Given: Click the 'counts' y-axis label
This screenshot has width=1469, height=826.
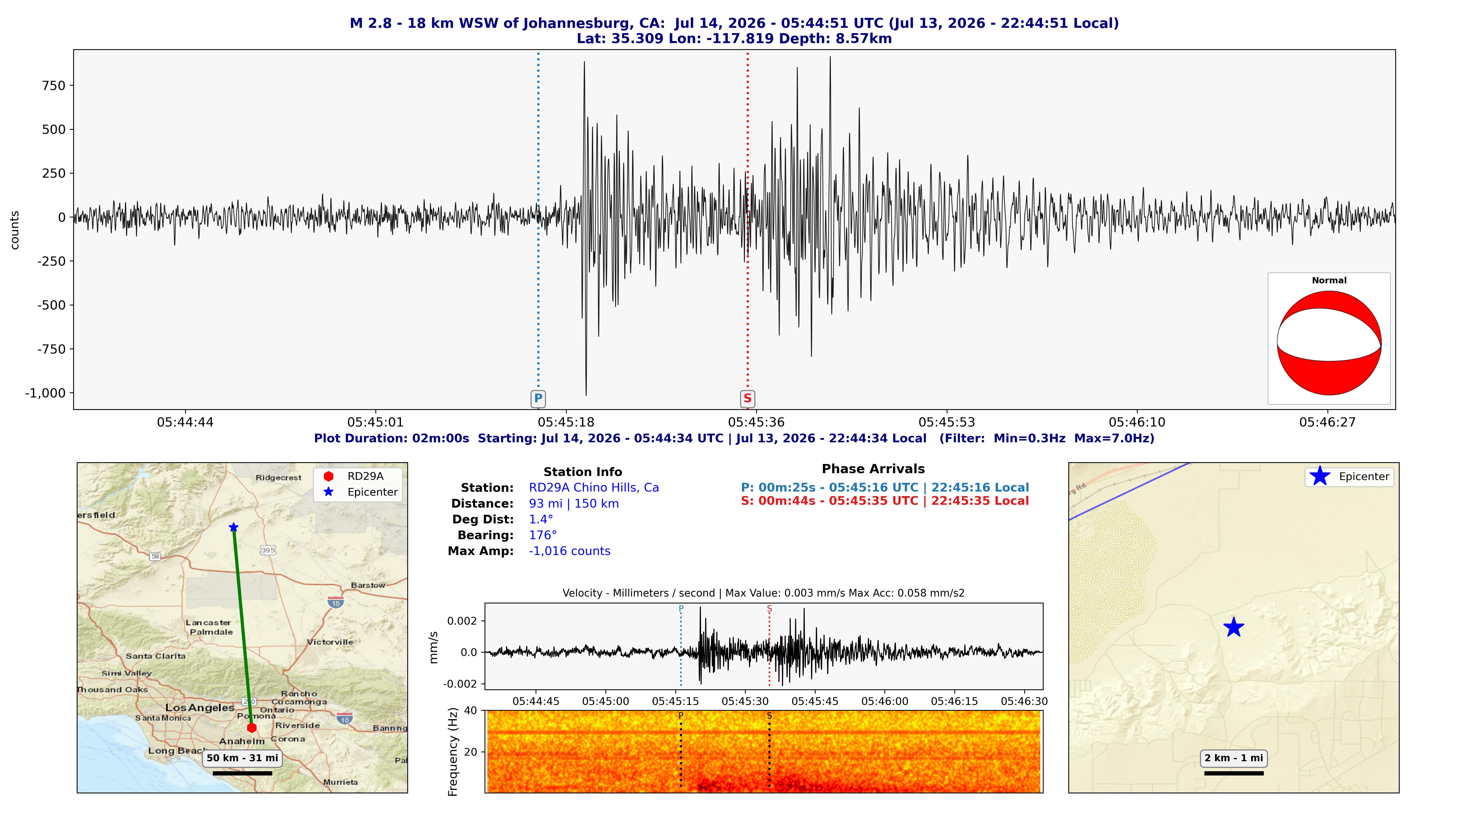Looking at the screenshot, I should 15,230.
